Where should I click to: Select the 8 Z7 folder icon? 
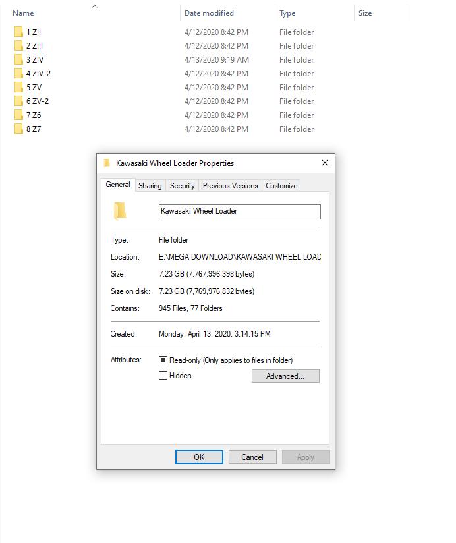point(18,129)
